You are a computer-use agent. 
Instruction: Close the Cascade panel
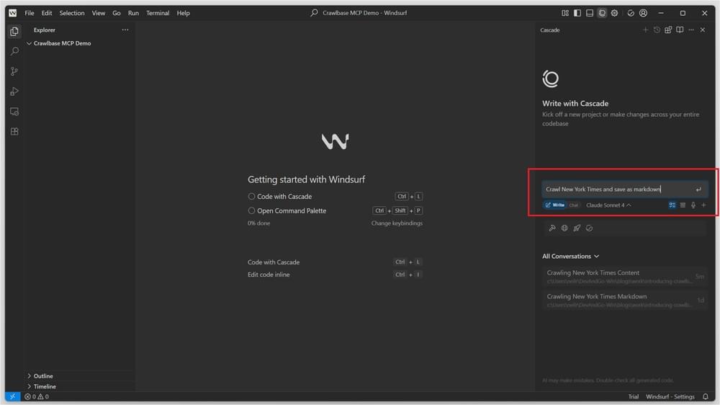(703, 30)
